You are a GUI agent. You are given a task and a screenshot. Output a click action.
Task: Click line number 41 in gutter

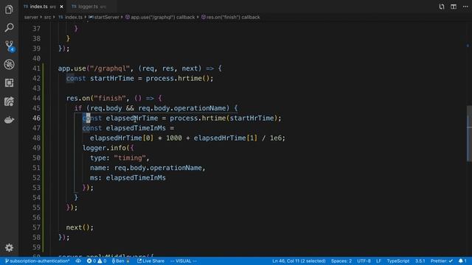(36, 68)
